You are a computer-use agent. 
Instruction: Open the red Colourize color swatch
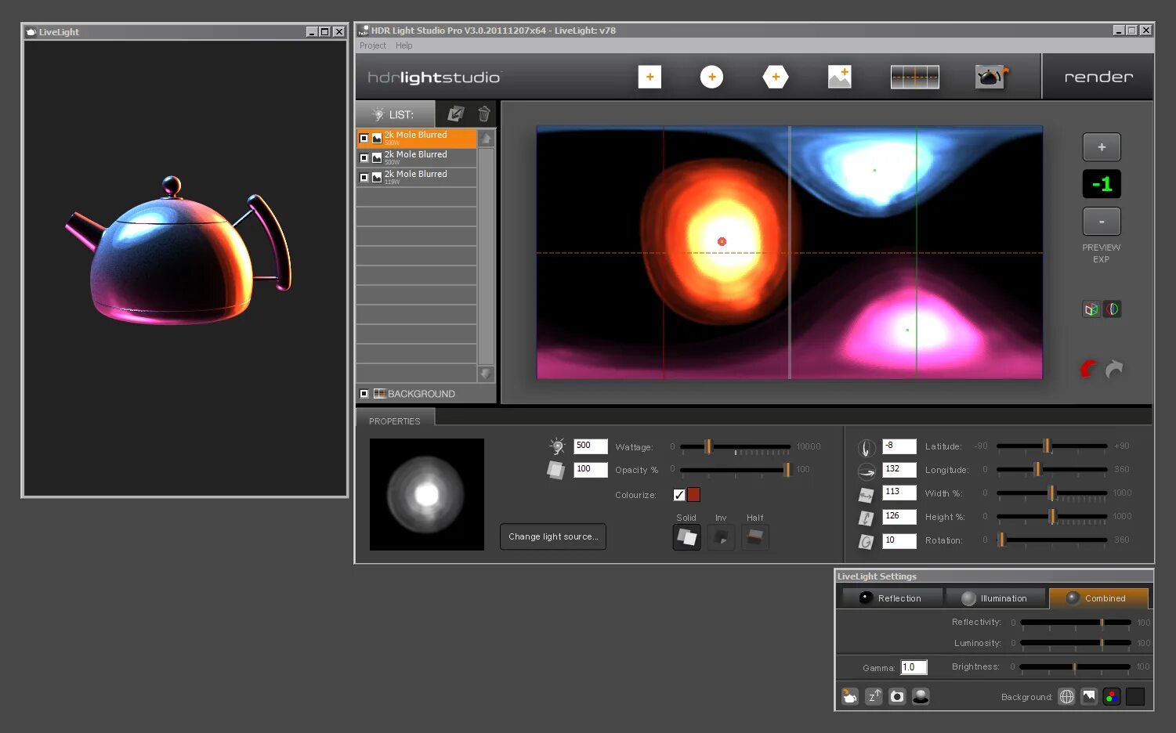tap(693, 495)
